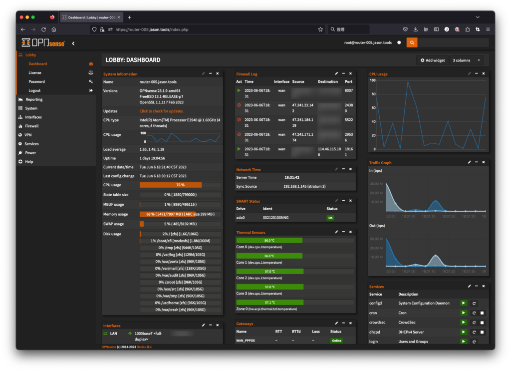Stop the dhcpd service
Image resolution: width=511 pixels, height=371 pixels.
click(483, 332)
